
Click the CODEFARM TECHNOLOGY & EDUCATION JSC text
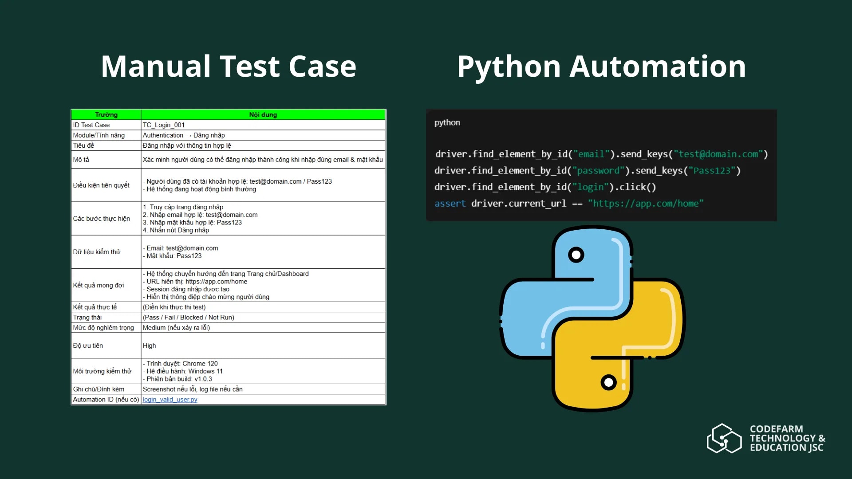(787, 438)
